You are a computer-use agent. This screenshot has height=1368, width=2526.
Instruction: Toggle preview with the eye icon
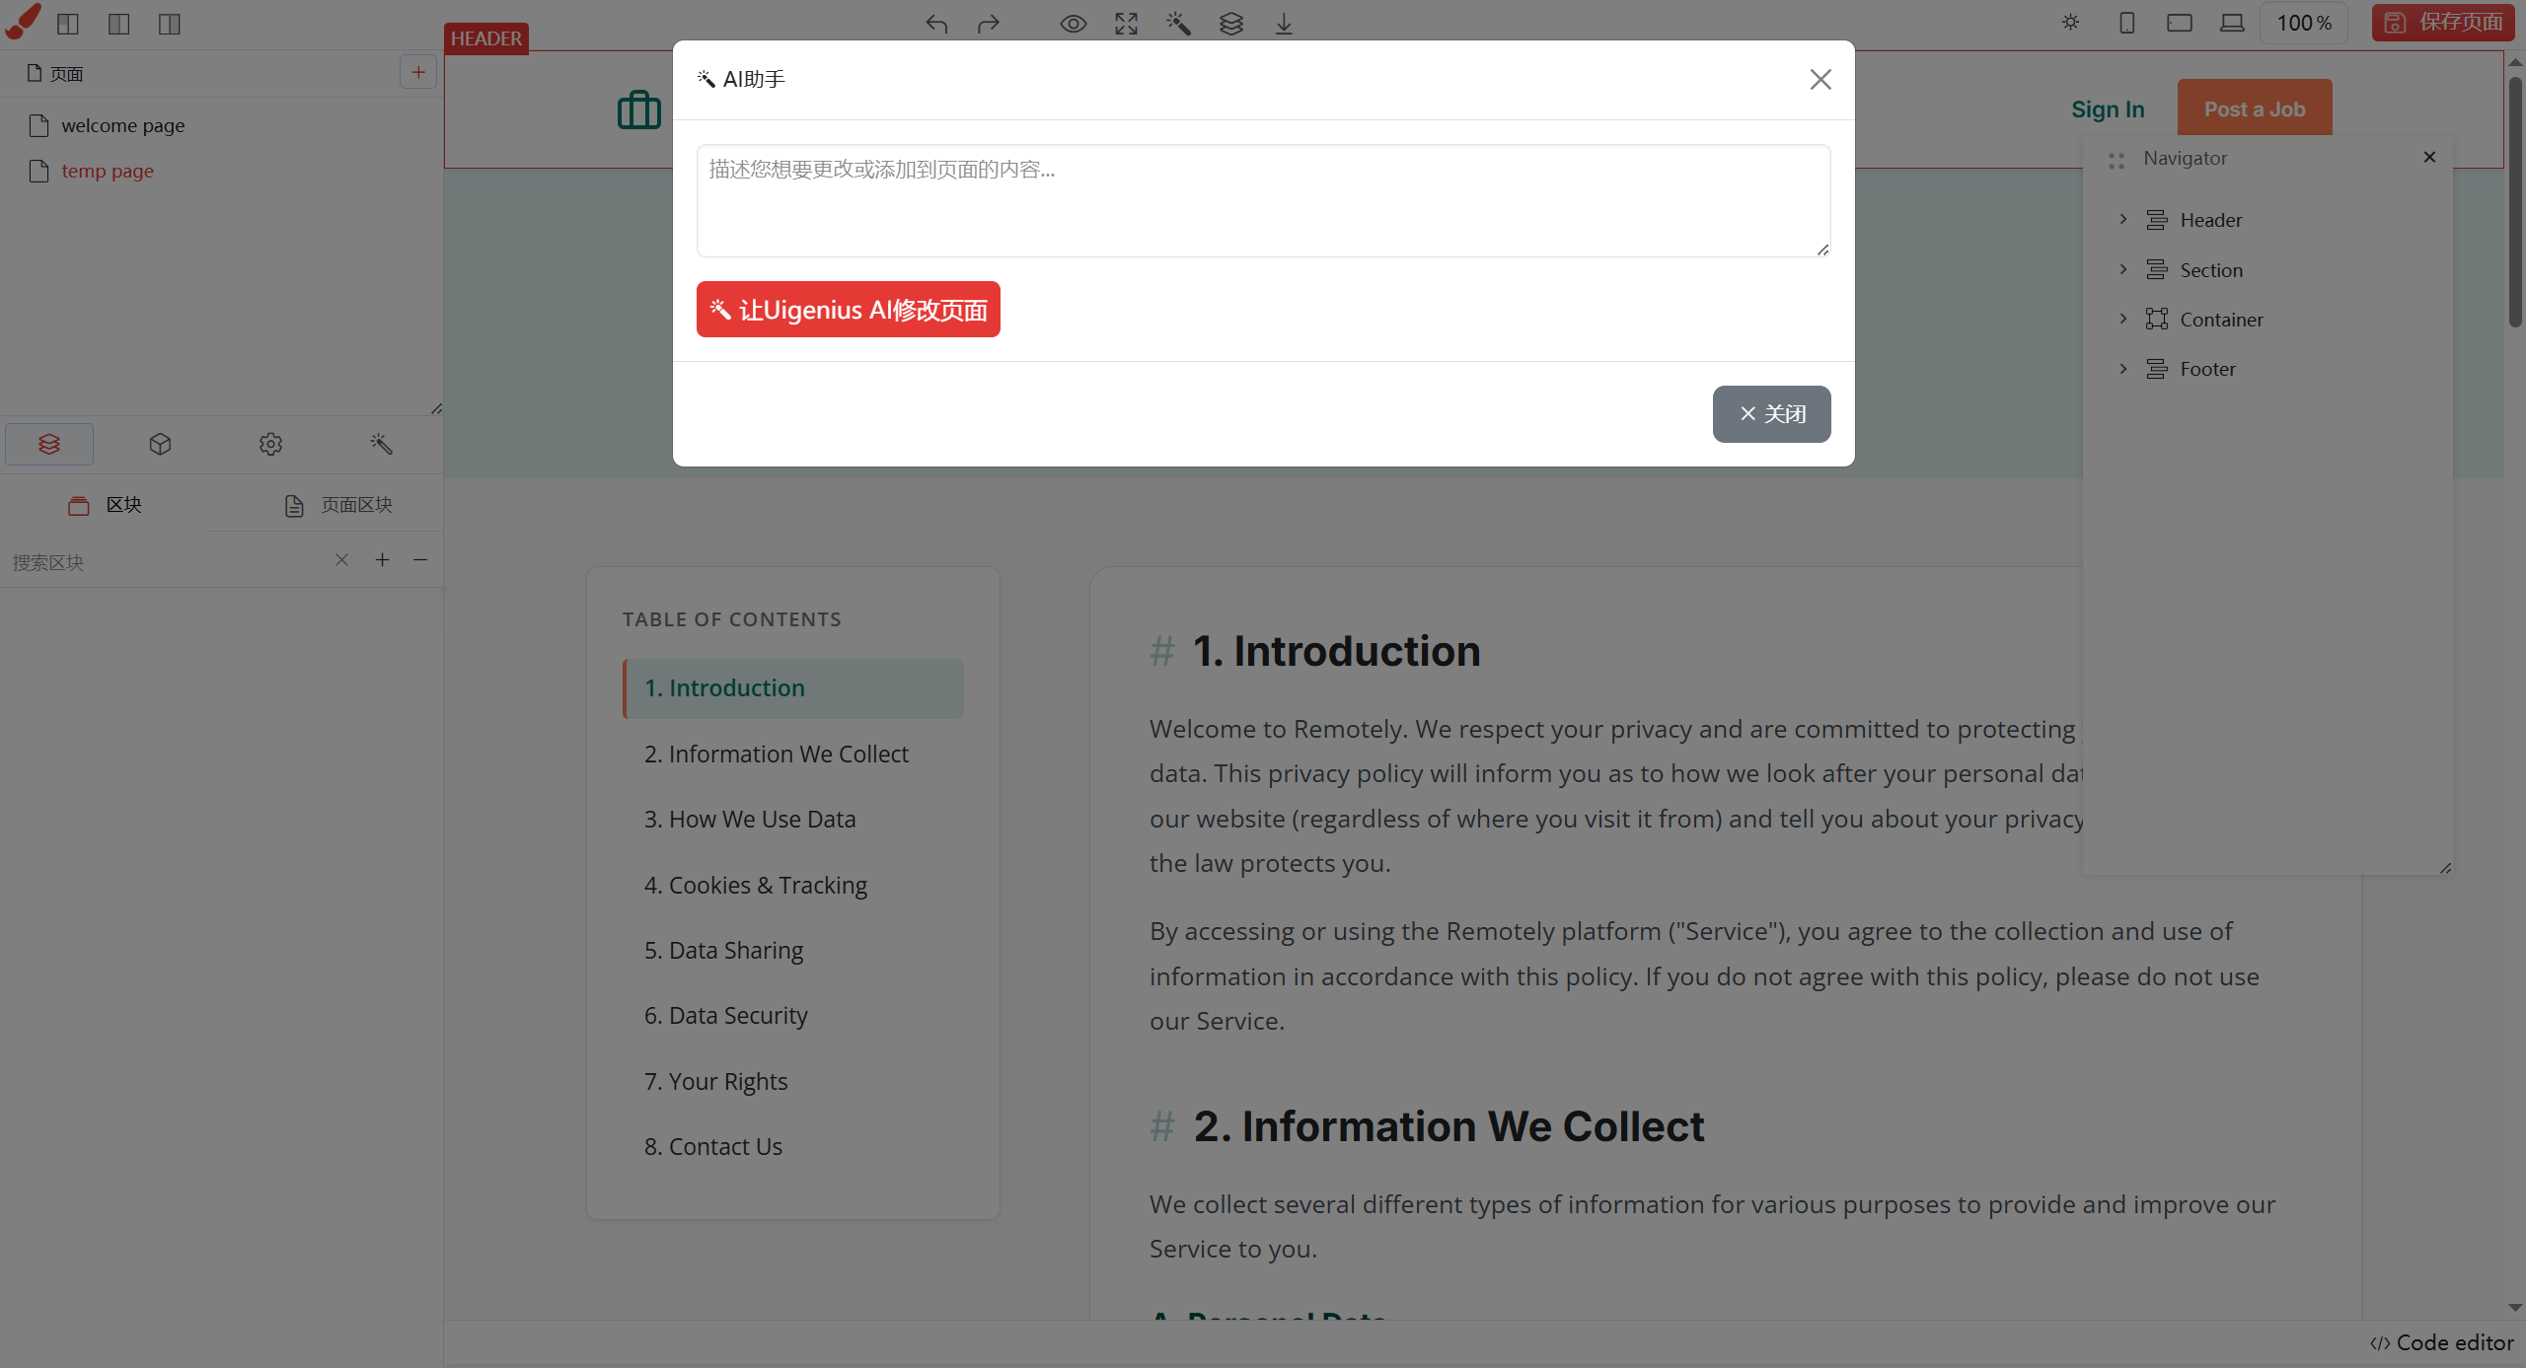(x=1074, y=24)
